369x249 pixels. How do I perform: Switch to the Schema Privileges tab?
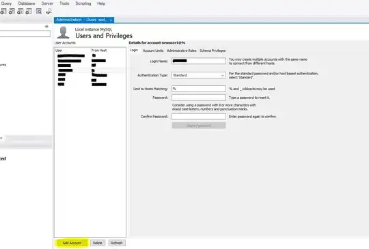[213, 50]
